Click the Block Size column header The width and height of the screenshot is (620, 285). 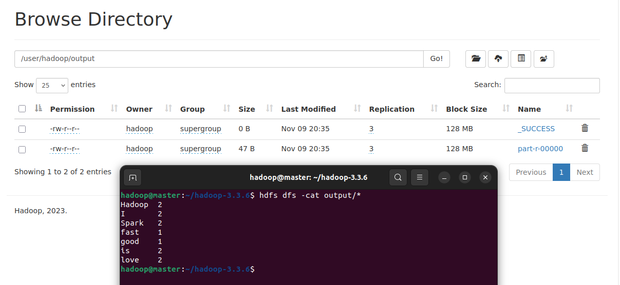tap(466, 109)
